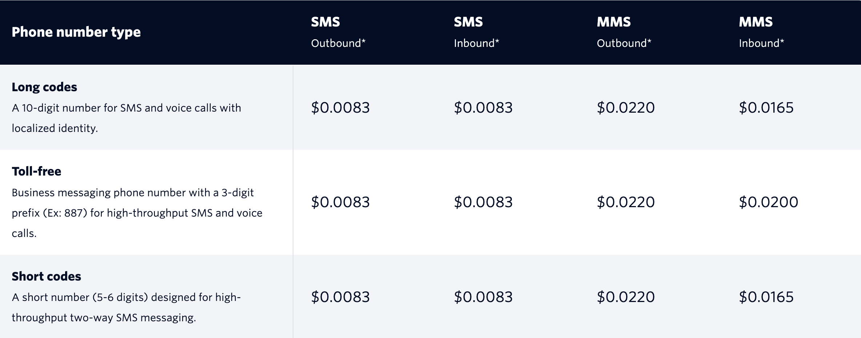
Task: Click the SMS Inbound column header
Action: click(476, 32)
